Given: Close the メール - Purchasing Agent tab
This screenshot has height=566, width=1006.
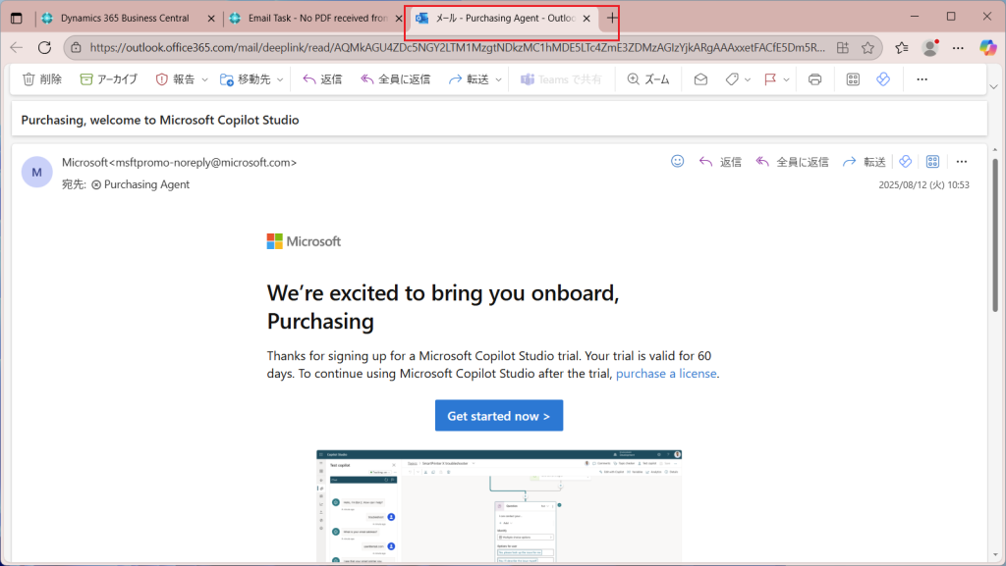Looking at the screenshot, I should coord(587,19).
